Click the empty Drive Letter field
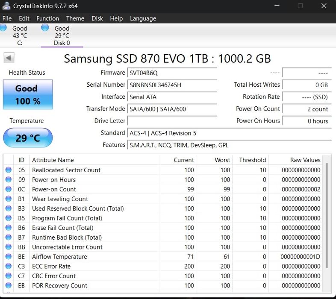The image size is (336, 299). pyautogui.click(x=172, y=121)
